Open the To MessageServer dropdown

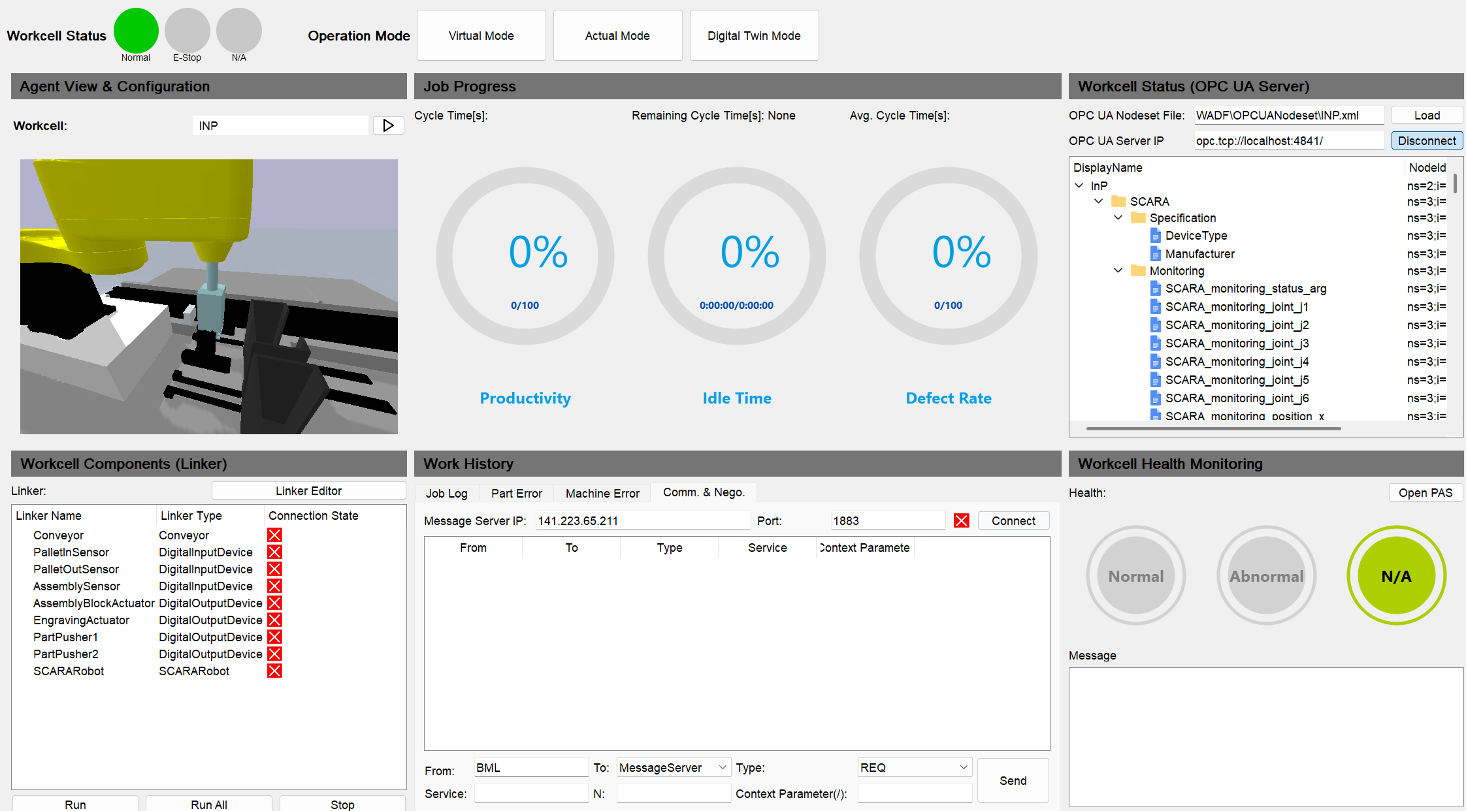(722, 767)
